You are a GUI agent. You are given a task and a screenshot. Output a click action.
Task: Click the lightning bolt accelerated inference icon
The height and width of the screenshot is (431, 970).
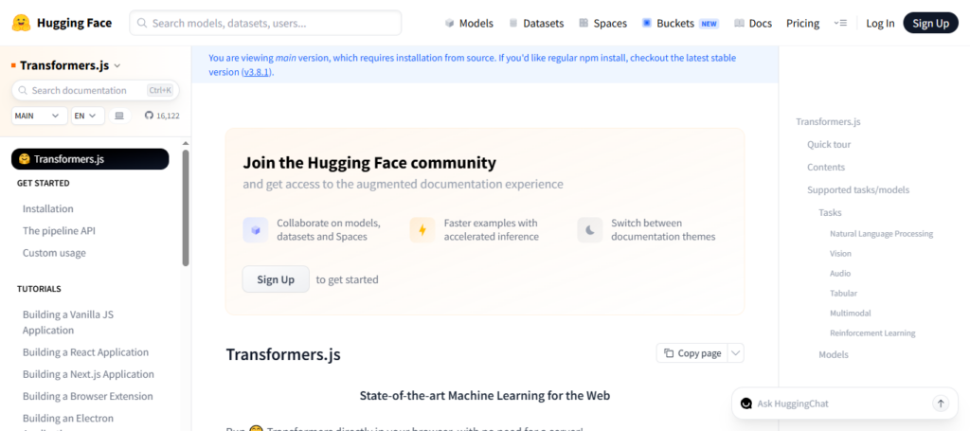pyautogui.click(x=422, y=229)
